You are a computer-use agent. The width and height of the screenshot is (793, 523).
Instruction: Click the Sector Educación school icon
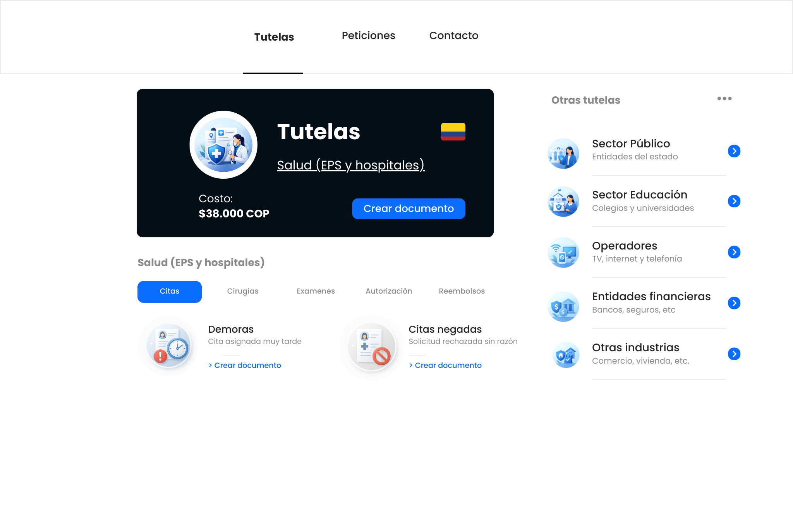563,202
